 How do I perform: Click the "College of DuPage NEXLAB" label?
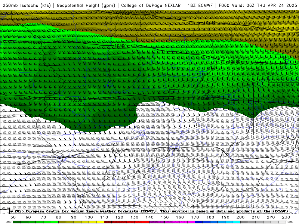[x=151, y=5]
